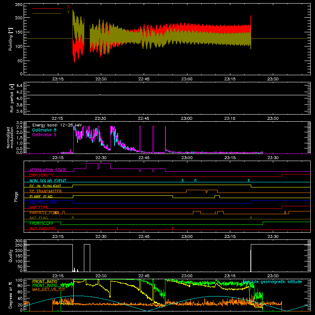Click the 50 tick on the Pointing axis

point(20,61)
